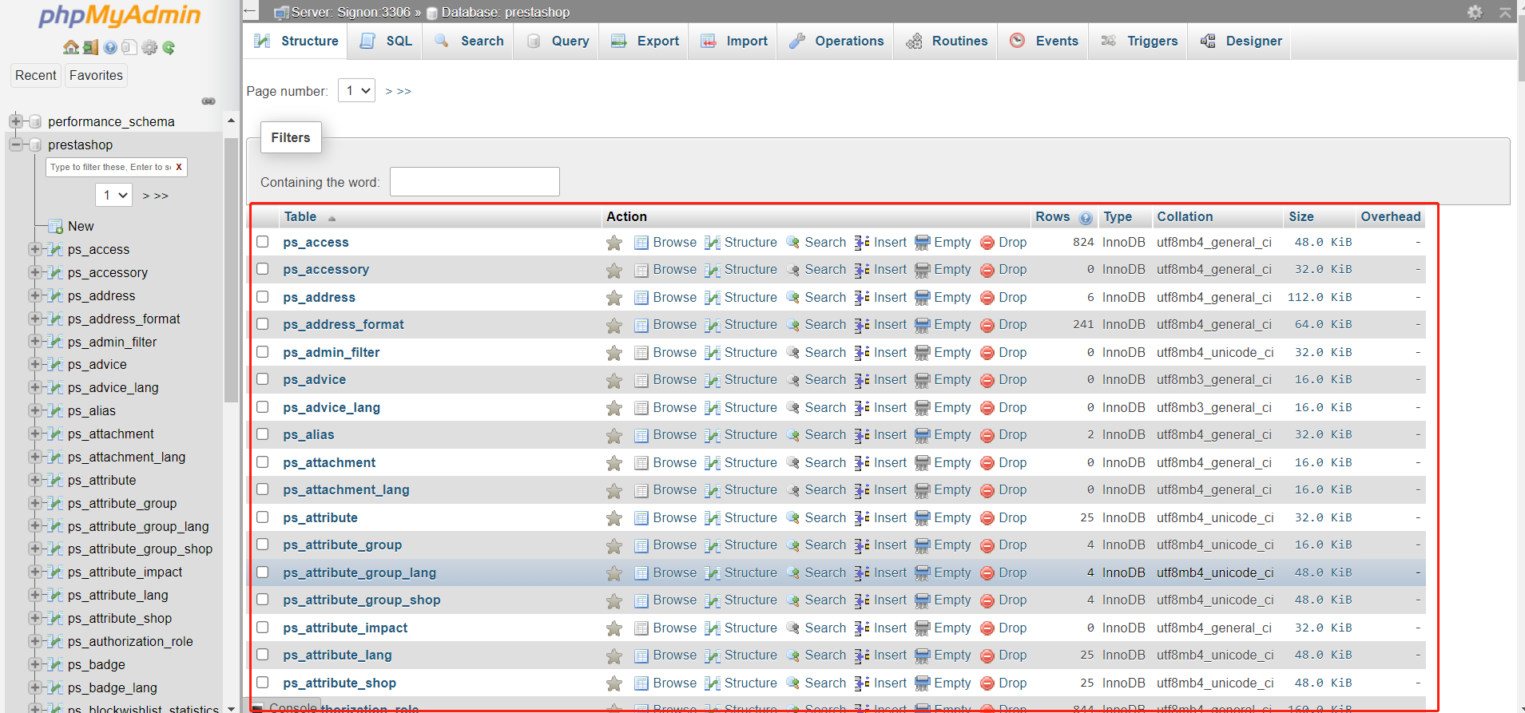
Task: Collapse the prestashop database node
Action: [16, 145]
